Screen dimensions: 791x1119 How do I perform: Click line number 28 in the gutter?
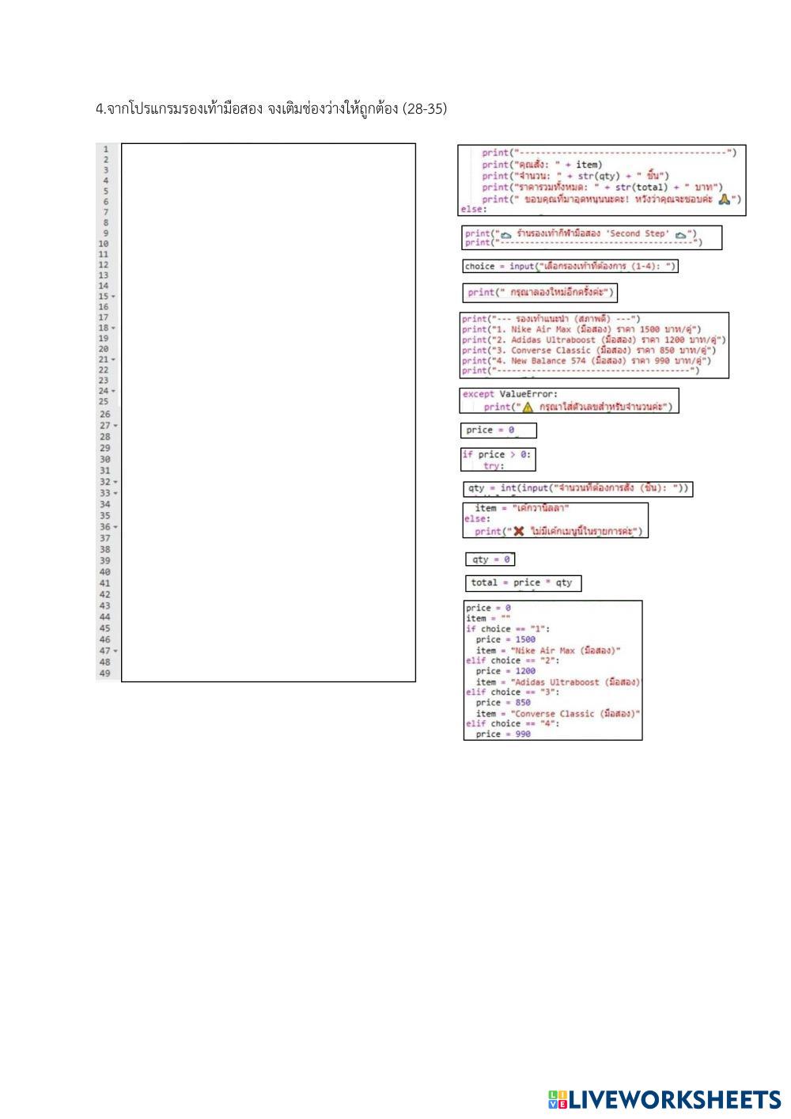pos(105,437)
